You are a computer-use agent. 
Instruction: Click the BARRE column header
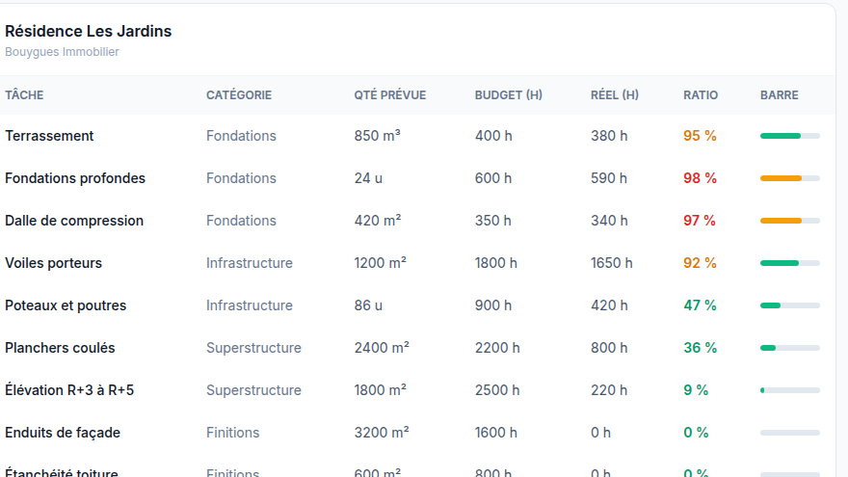[780, 95]
